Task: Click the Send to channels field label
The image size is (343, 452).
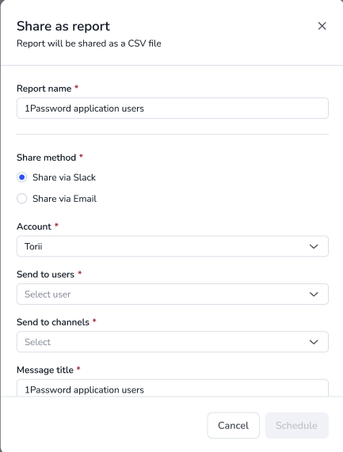Action: (x=53, y=322)
